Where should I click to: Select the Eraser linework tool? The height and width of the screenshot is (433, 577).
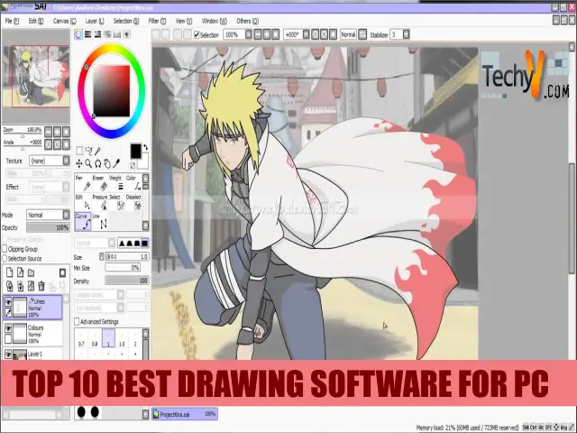100,183
